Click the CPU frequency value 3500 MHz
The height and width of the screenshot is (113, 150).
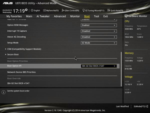[x=129, y=29]
